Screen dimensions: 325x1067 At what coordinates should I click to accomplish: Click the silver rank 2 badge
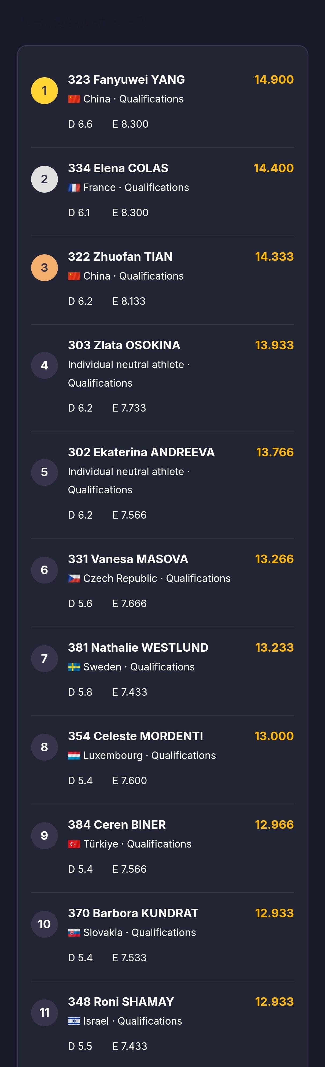[x=44, y=179]
